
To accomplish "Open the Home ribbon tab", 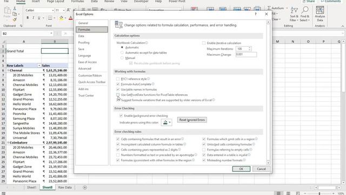I will 21,1.
